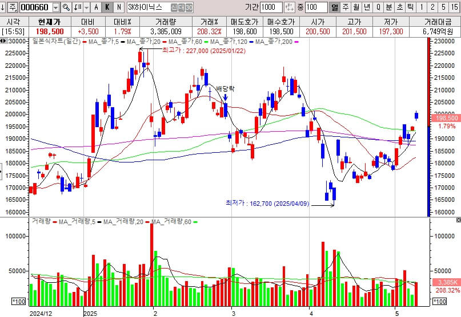
Task: Choose the 2 interval button
Action: pos(432,7)
